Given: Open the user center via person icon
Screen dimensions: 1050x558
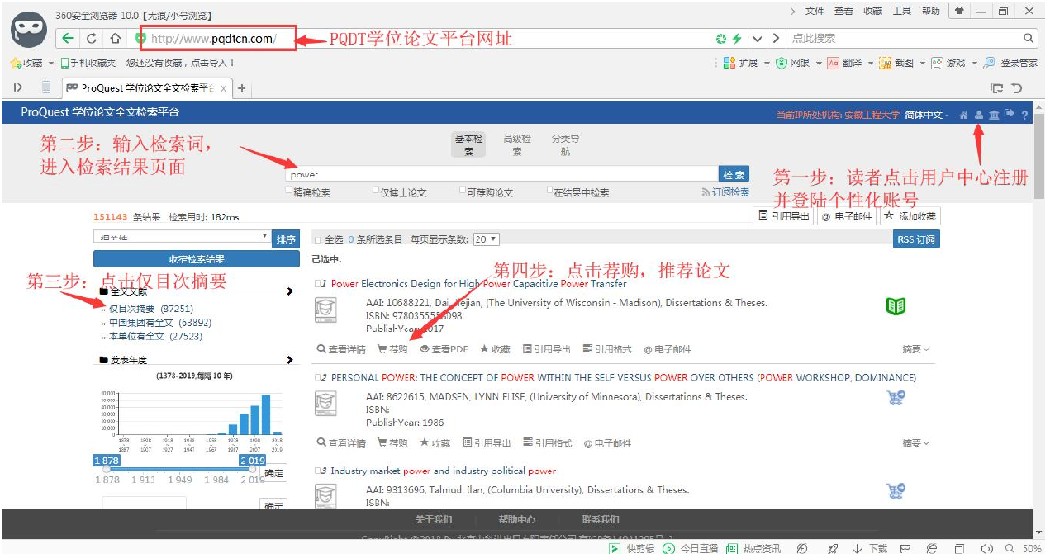Looking at the screenshot, I should (x=979, y=115).
